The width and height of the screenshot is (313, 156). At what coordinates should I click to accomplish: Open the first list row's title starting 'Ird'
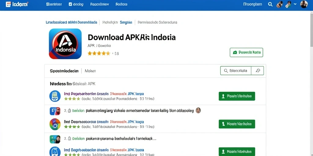point(104,94)
